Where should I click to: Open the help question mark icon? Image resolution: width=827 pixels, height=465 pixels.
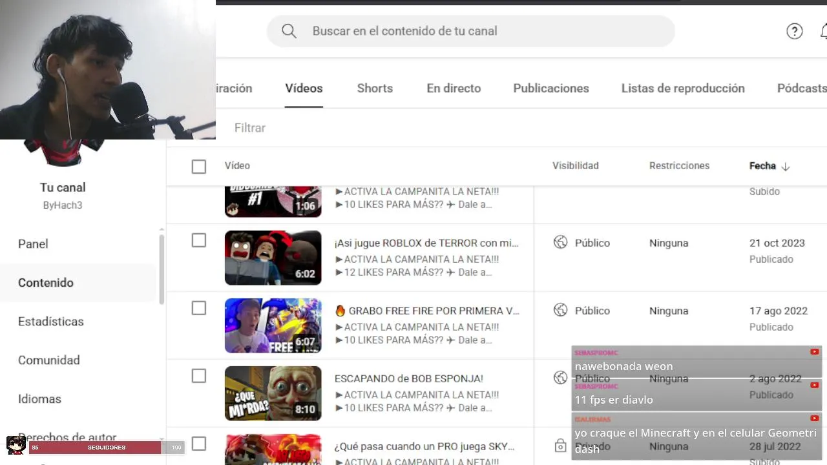[794, 31]
